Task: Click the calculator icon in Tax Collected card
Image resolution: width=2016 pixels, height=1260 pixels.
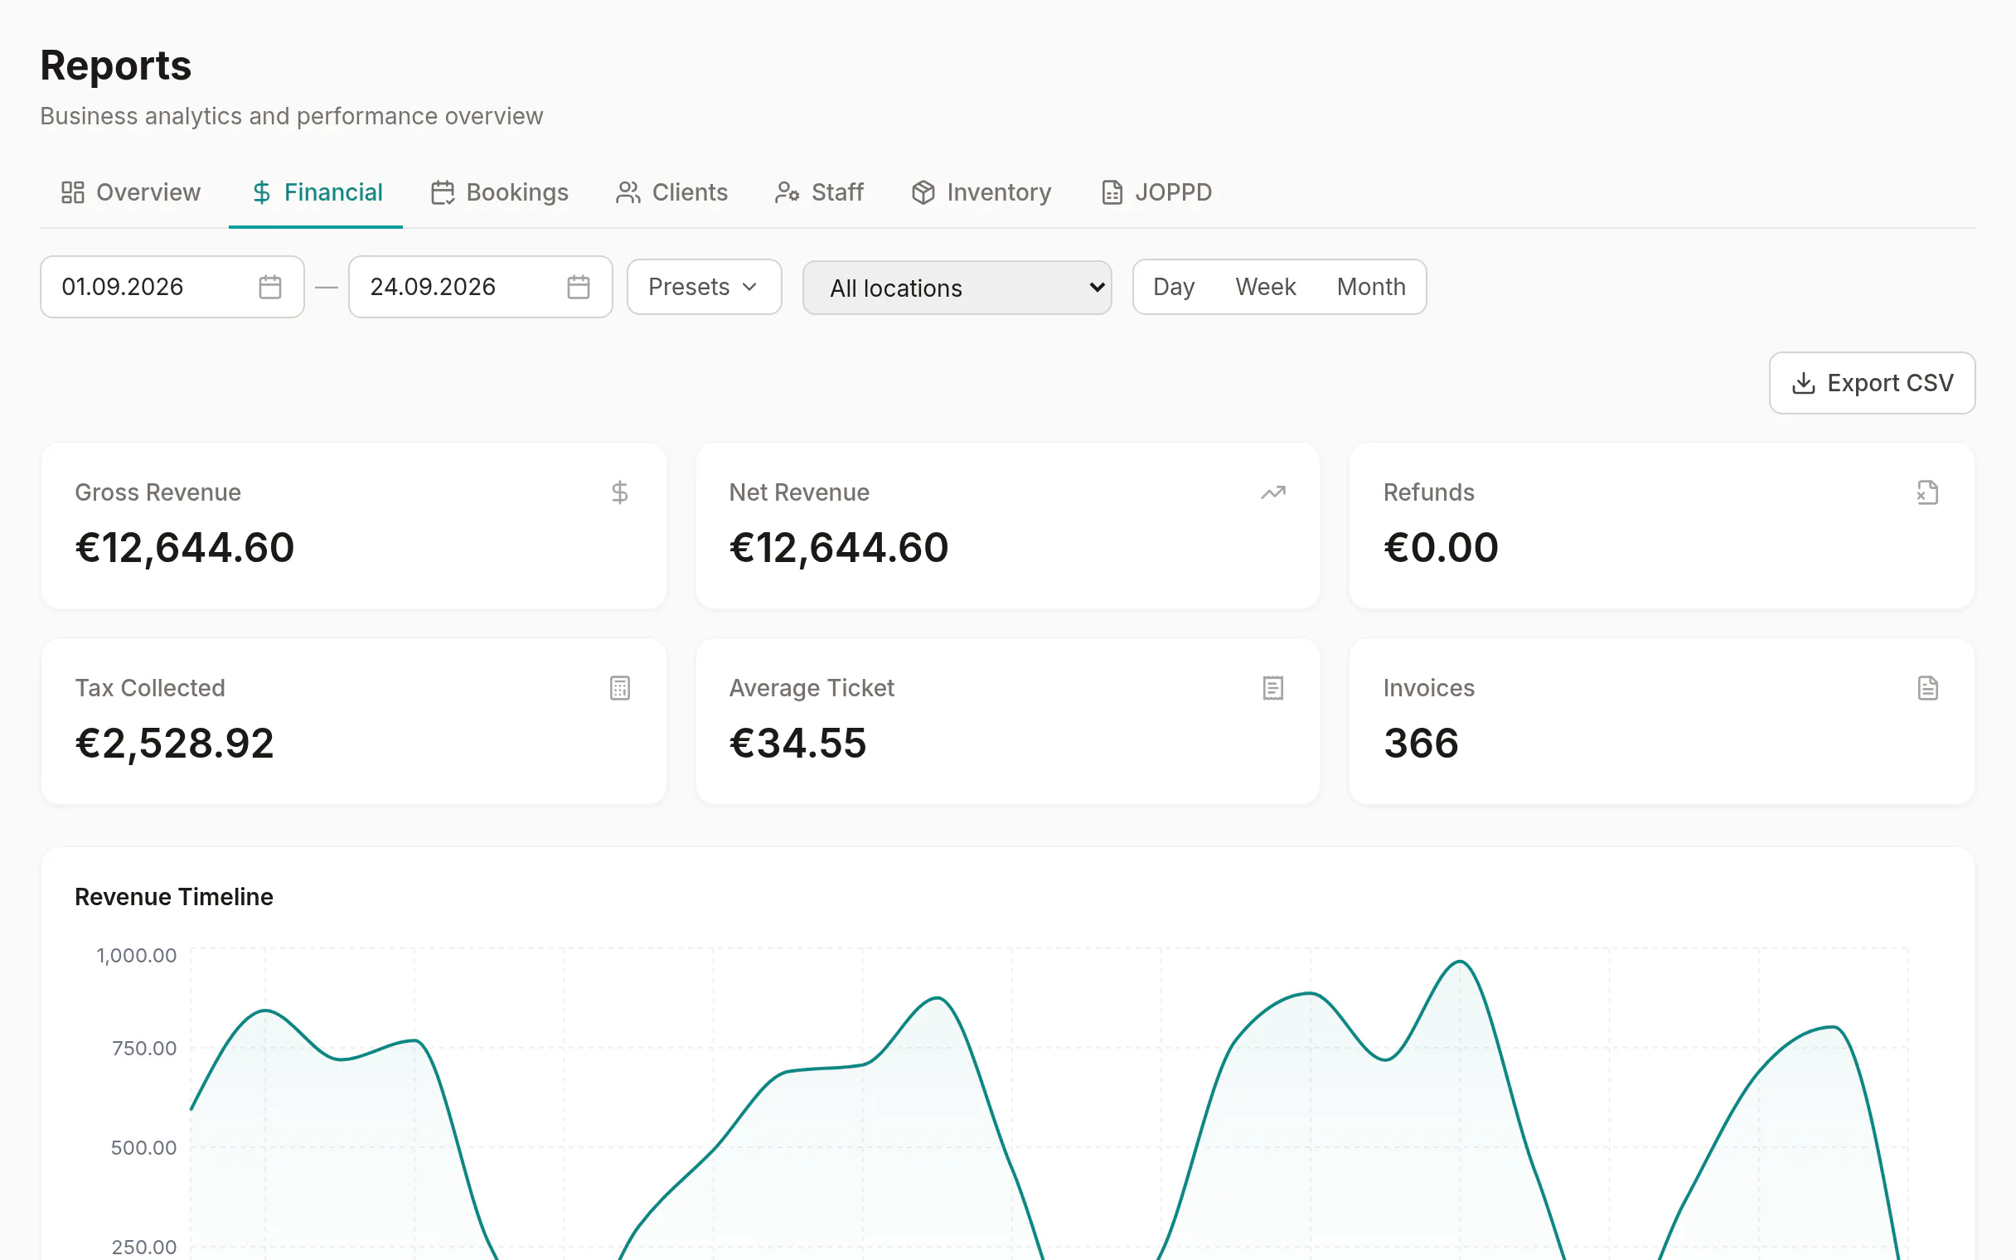Action: pos(620,688)
